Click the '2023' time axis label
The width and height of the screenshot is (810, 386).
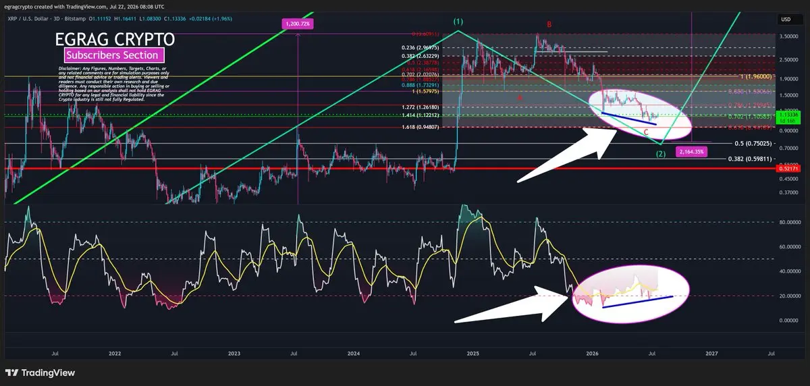click(234, 353)
